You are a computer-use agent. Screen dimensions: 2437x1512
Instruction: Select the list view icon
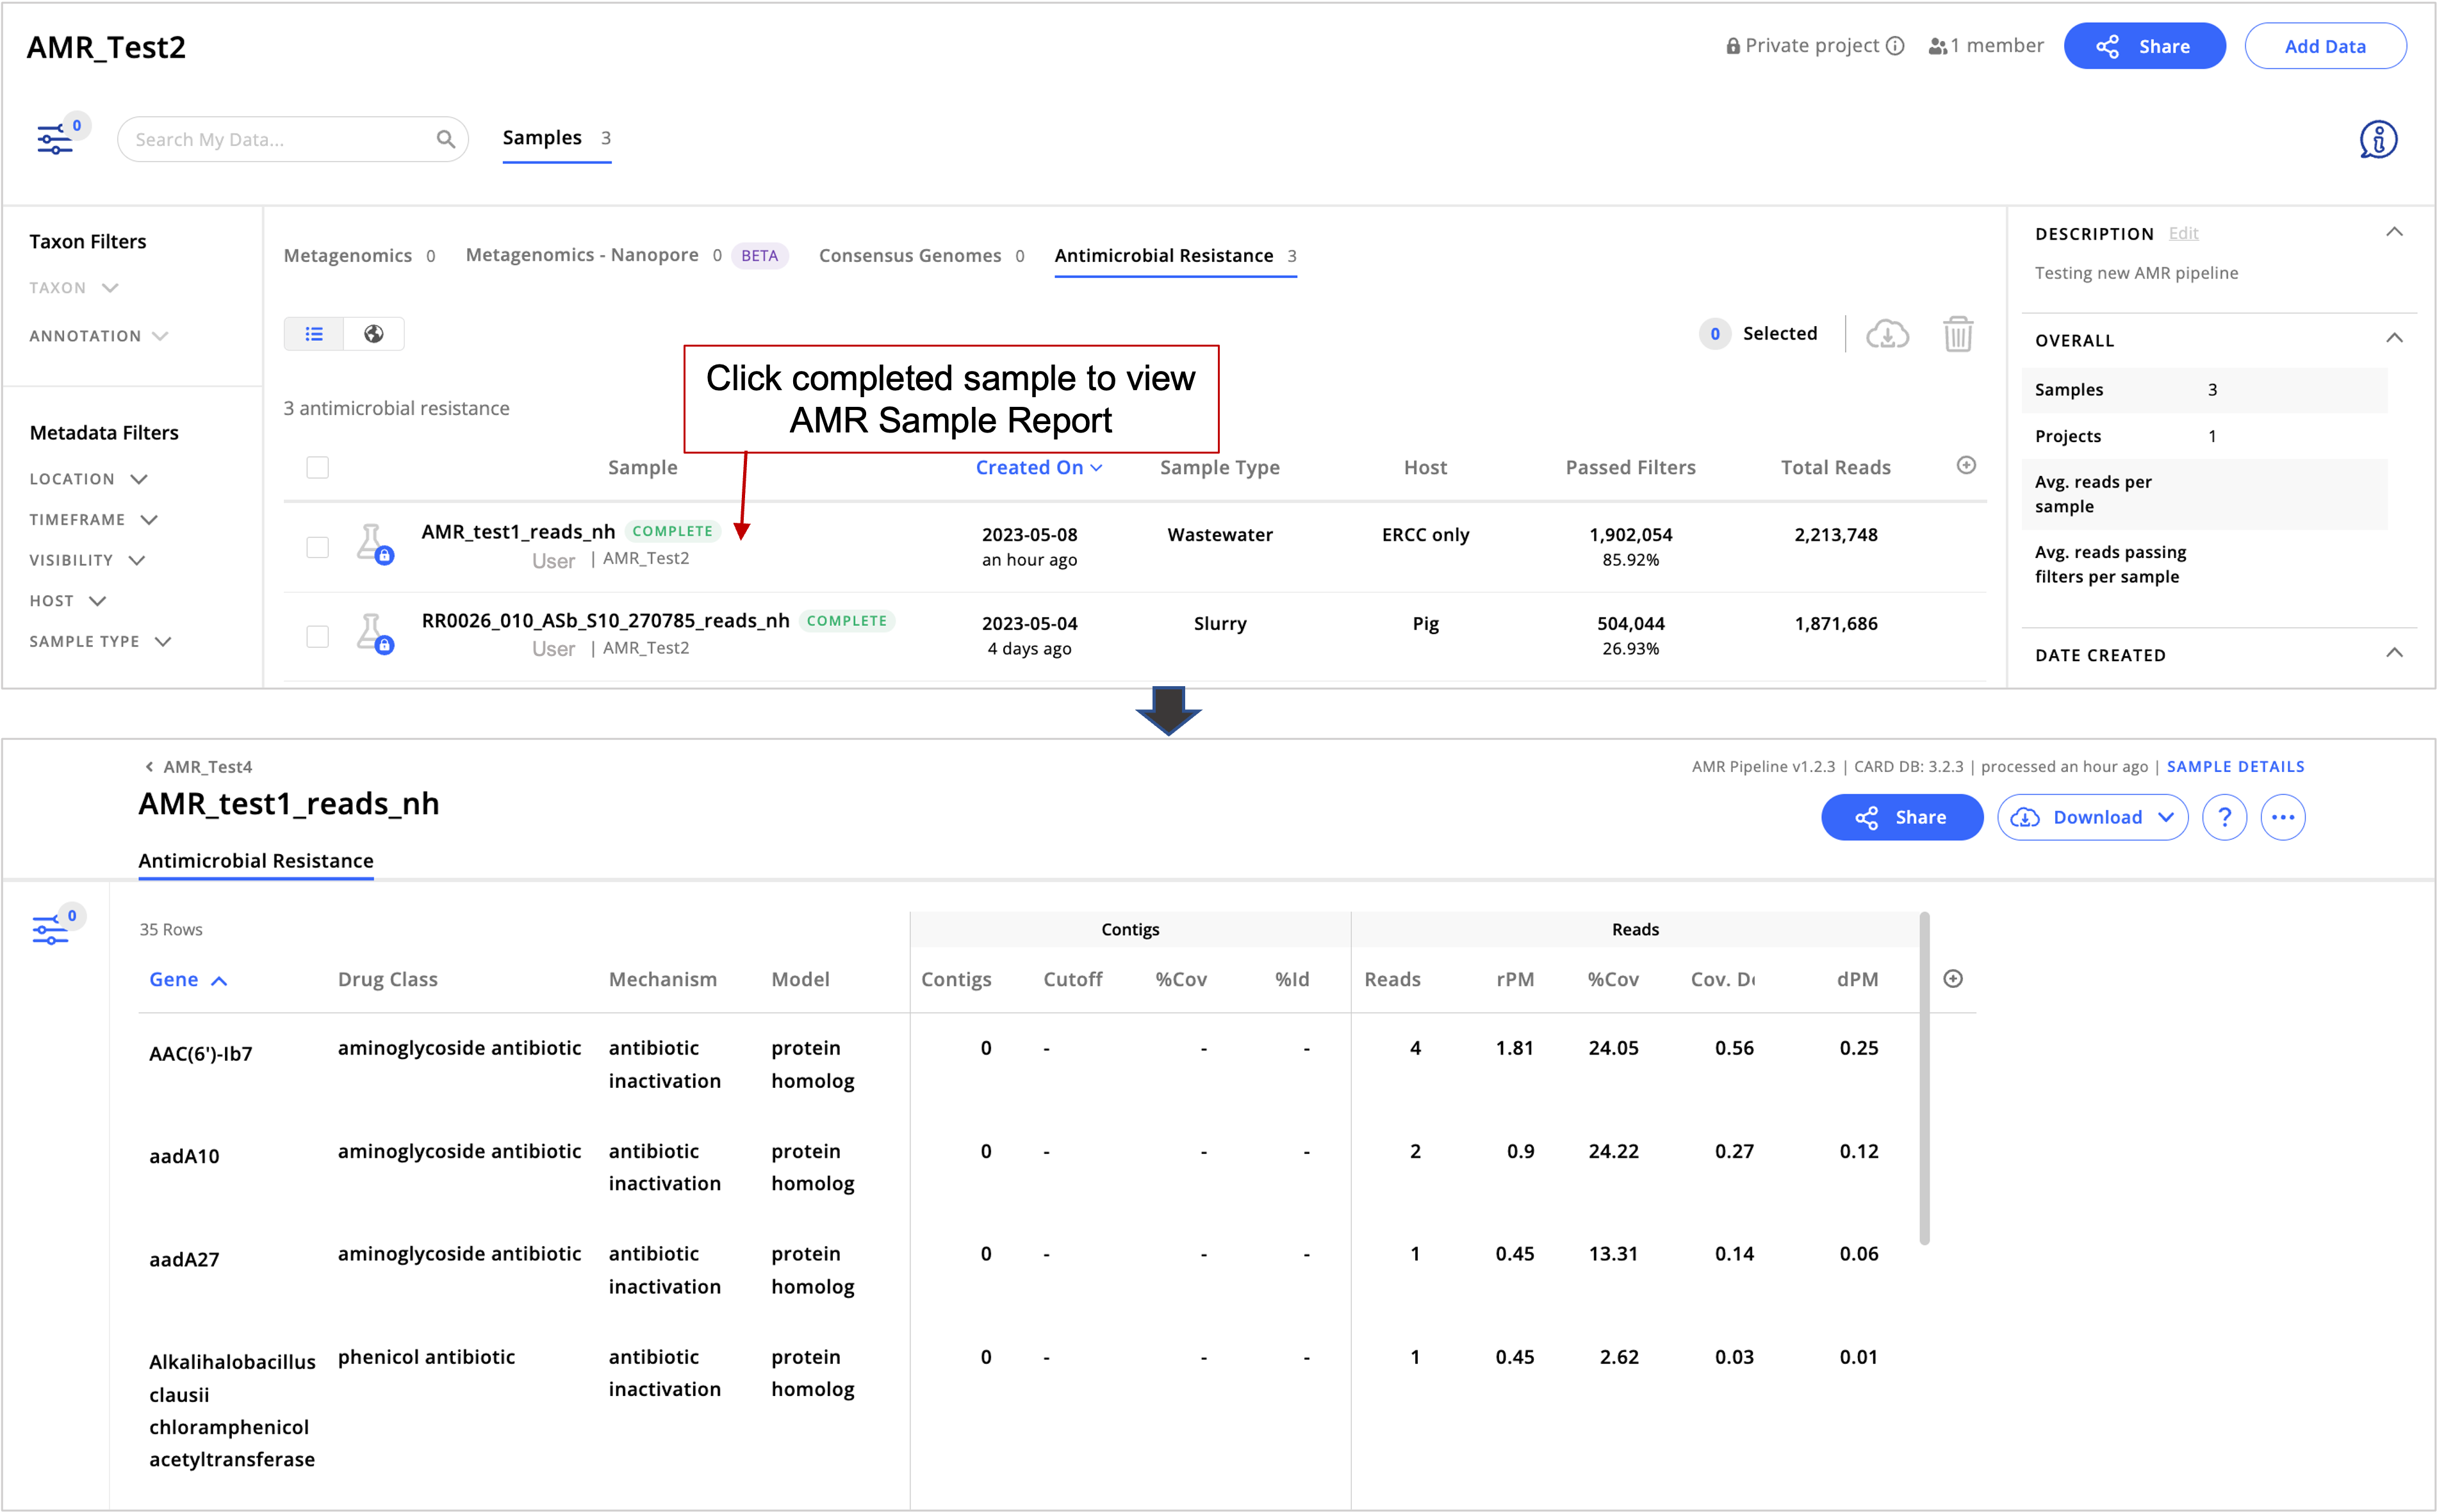[314, 333]
